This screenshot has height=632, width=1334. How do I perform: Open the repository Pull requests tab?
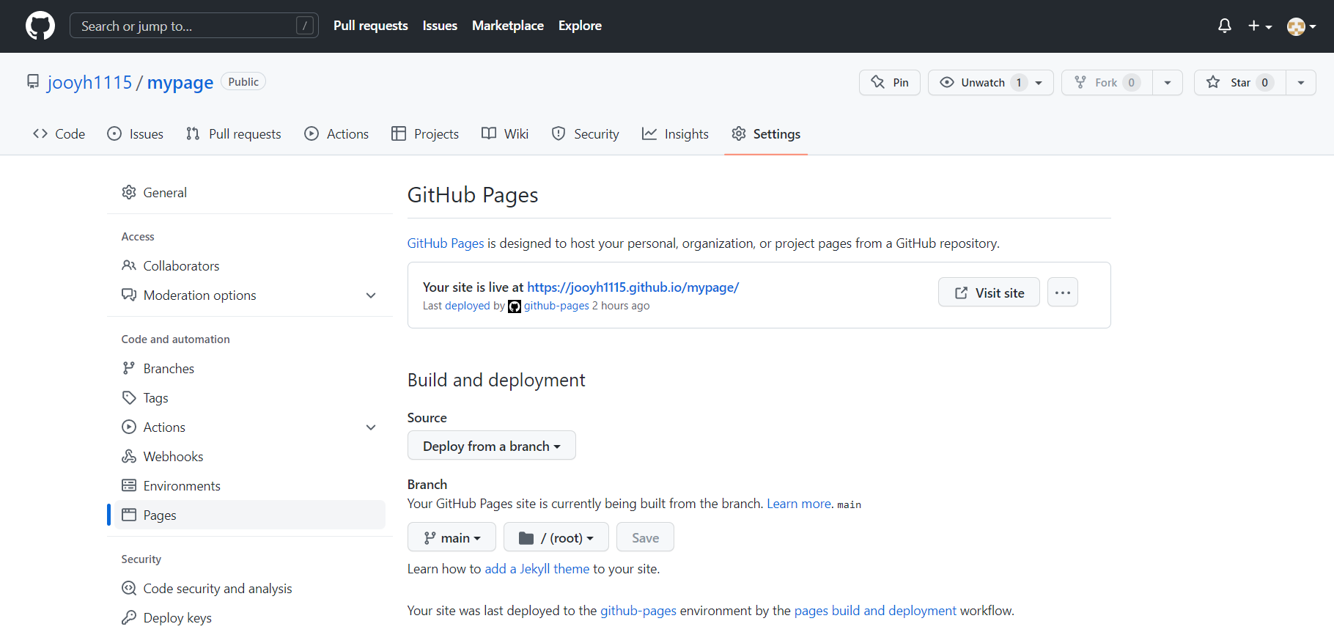pos(234,133)
